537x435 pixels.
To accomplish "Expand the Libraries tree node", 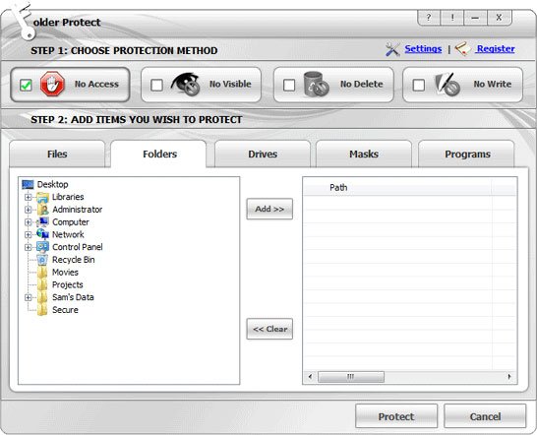I will pyautogui.click(x=29, y=197).
